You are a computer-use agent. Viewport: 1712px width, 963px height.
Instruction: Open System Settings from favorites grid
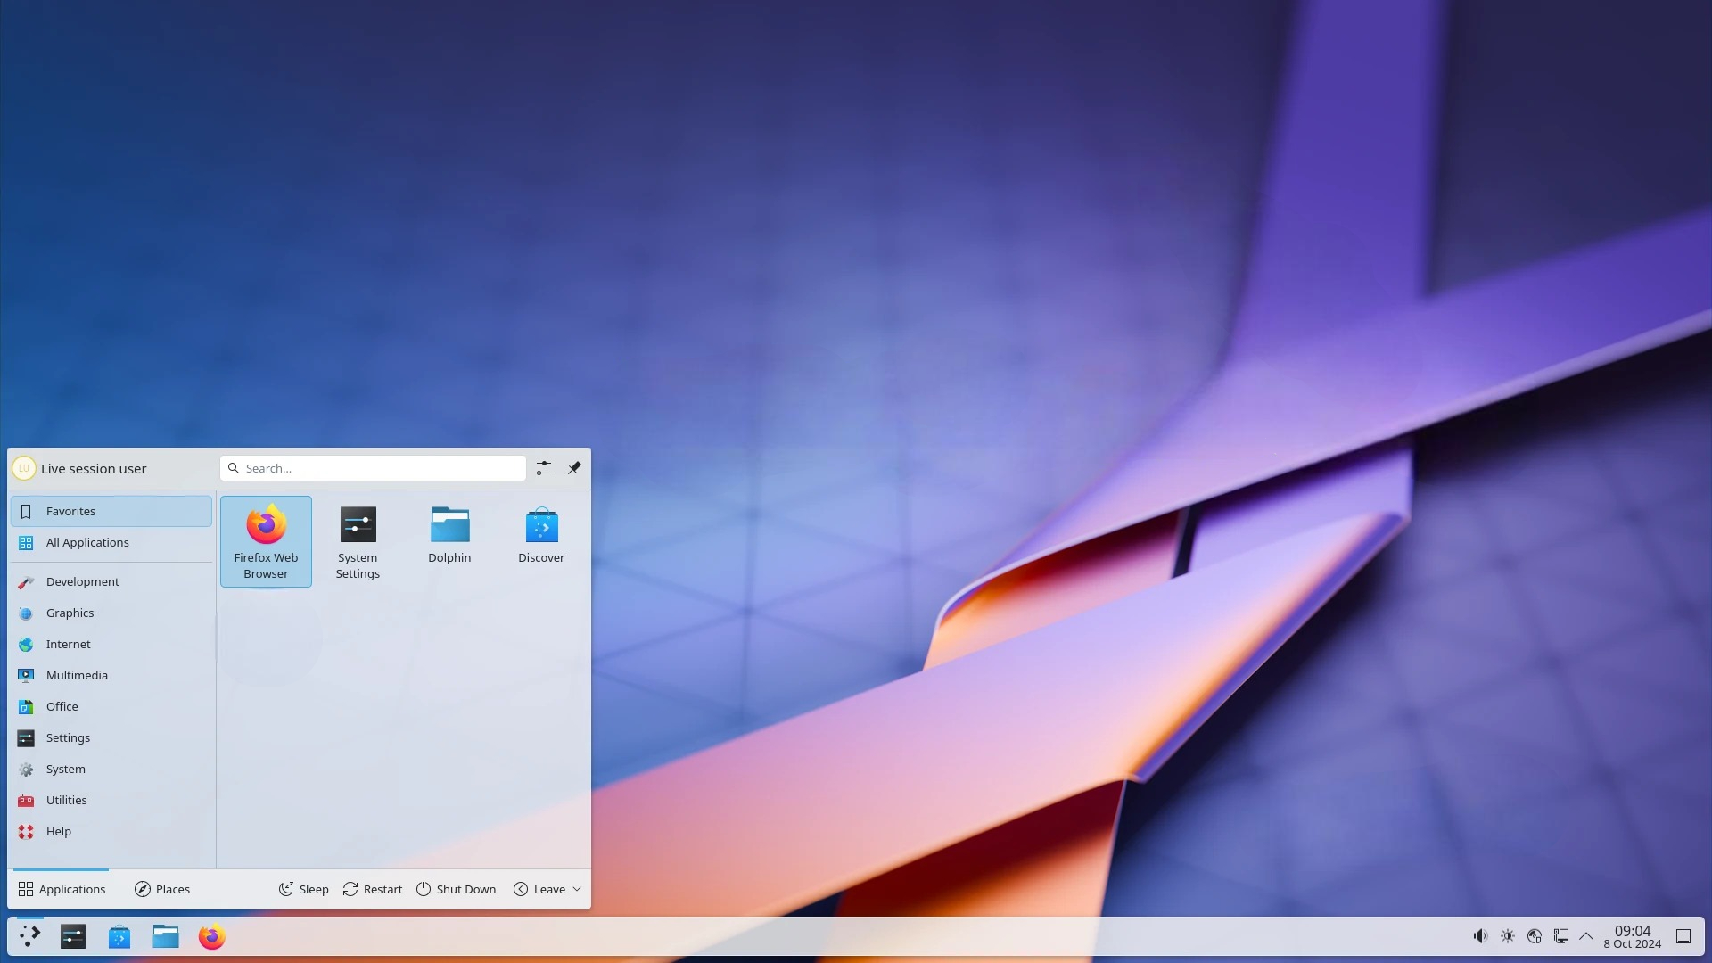pyautogui.click(x=358, y=540)
